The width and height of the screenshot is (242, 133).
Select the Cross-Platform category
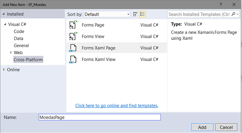click(x=28, y=60)
